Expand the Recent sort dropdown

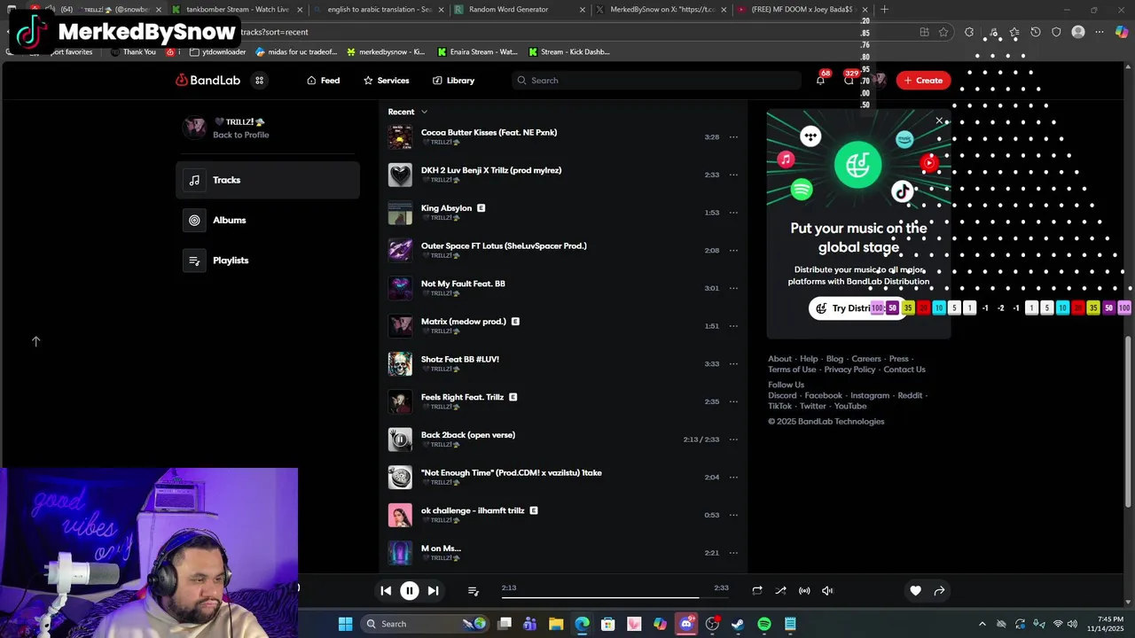click(x=408, y=112)
